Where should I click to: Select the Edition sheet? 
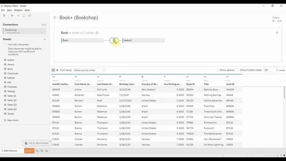tap(11, 78)
